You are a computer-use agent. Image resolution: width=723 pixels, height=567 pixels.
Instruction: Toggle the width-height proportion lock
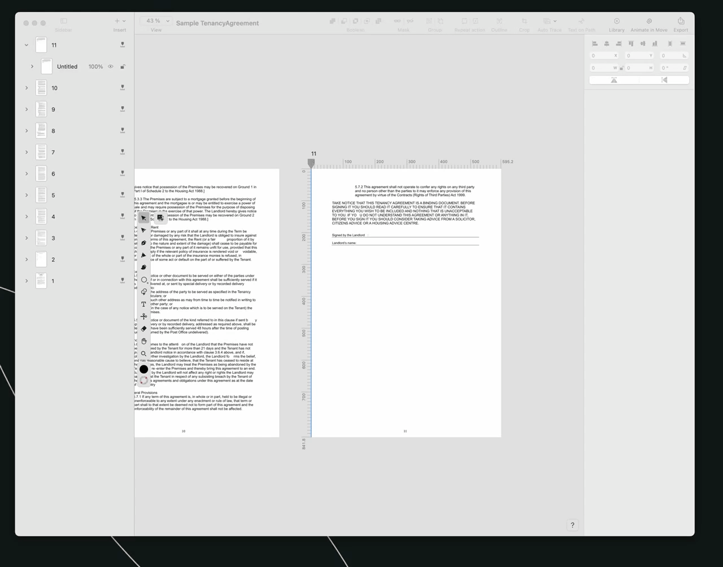(621, 68)
